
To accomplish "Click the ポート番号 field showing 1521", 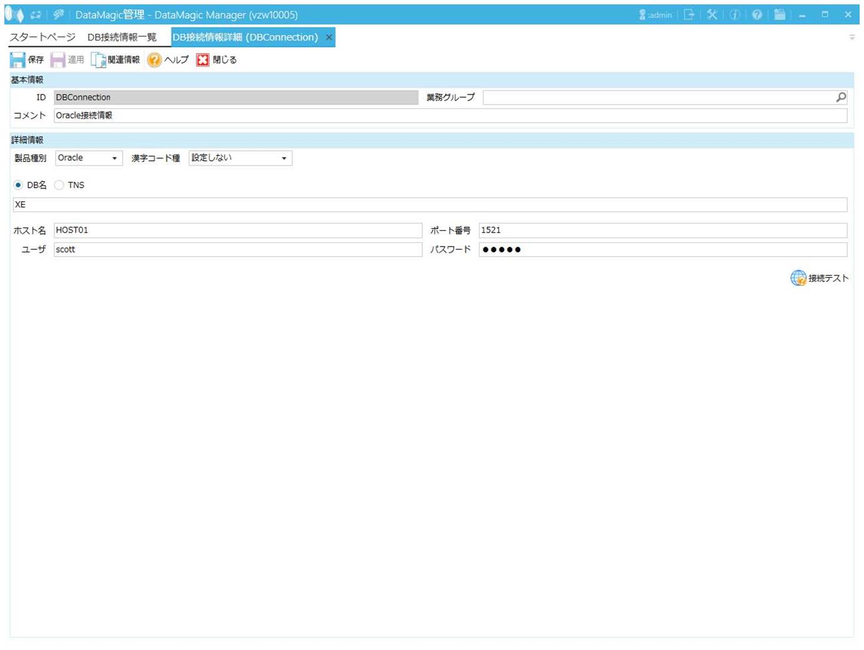I will [x=663, y=230].
